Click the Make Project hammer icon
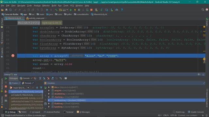The image size is (209, 117). [x=56, y=10]
